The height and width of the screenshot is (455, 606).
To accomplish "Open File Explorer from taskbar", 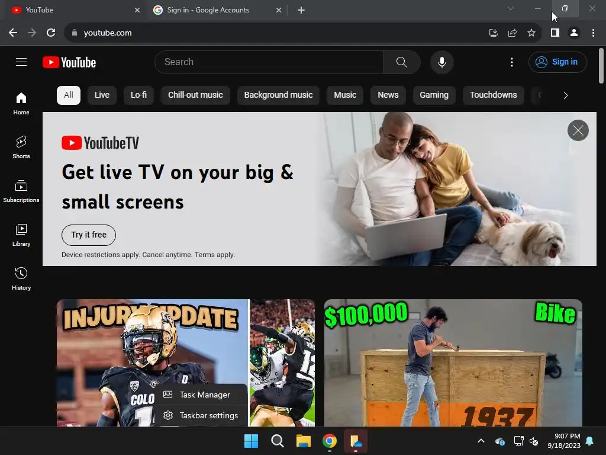I will pos(304,441).
